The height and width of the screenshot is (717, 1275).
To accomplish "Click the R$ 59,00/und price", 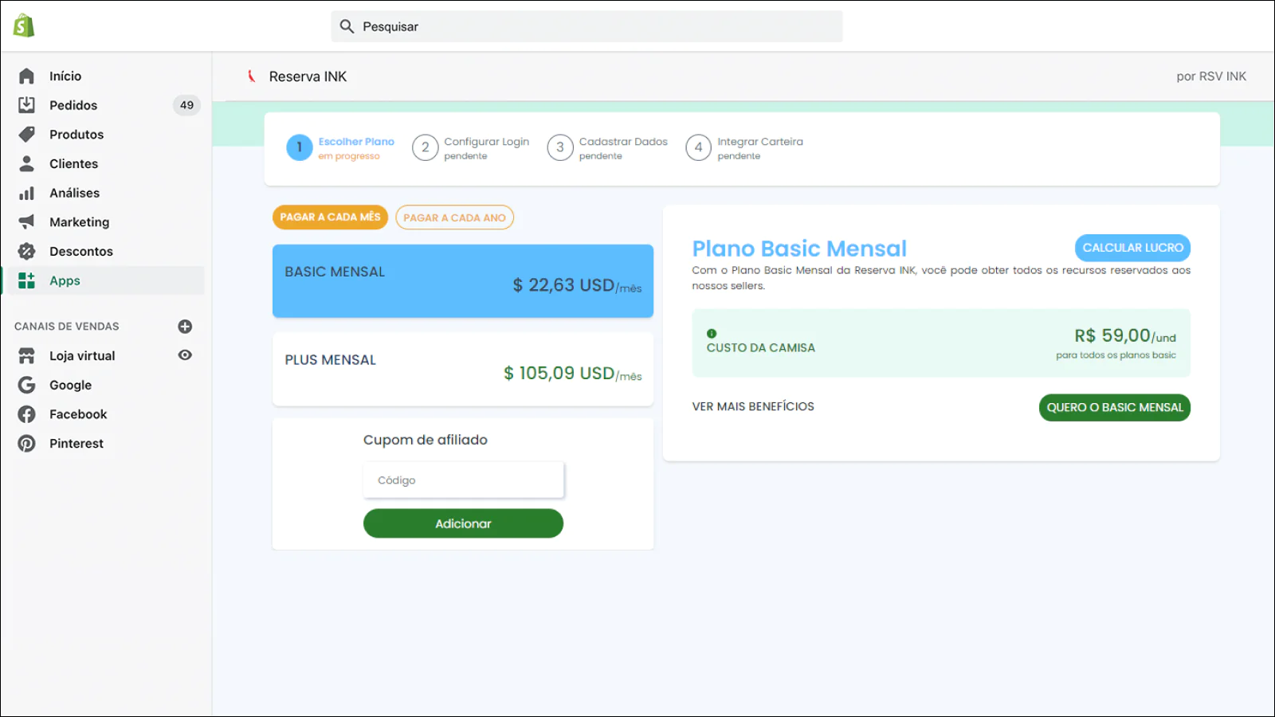I will pyautogui.click(x=1124, y=335).
